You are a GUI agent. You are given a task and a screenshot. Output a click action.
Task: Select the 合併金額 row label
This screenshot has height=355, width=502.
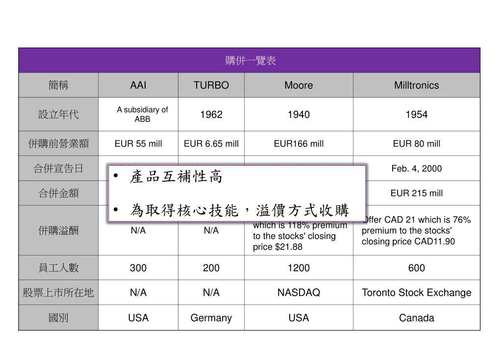point(58,193)
